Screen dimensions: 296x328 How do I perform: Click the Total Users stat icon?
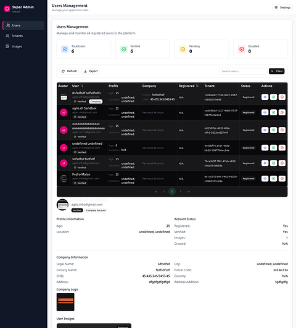coord(65,49)
